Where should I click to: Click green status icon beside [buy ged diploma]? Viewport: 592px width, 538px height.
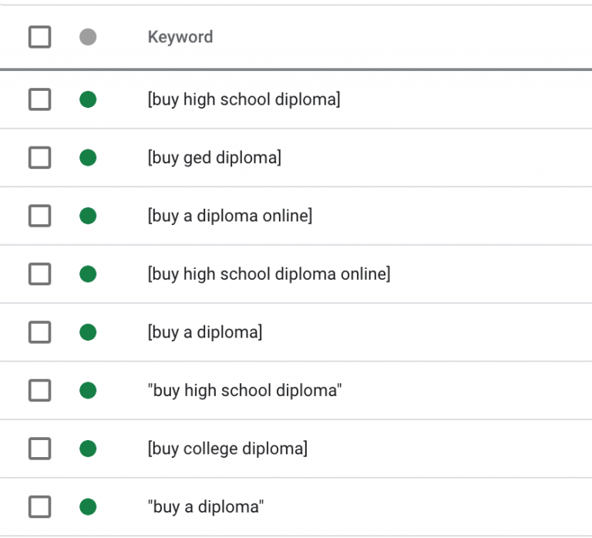(x=88, y=158)
